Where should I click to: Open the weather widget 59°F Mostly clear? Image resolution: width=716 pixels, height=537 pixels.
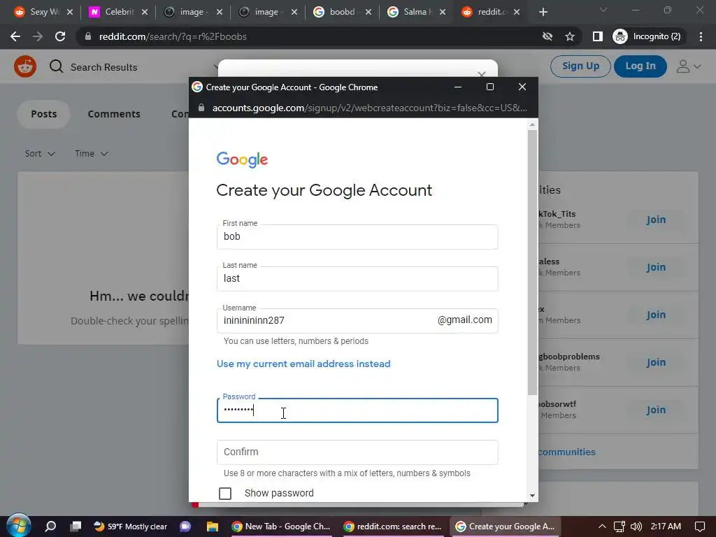click(x=131, y=527)
